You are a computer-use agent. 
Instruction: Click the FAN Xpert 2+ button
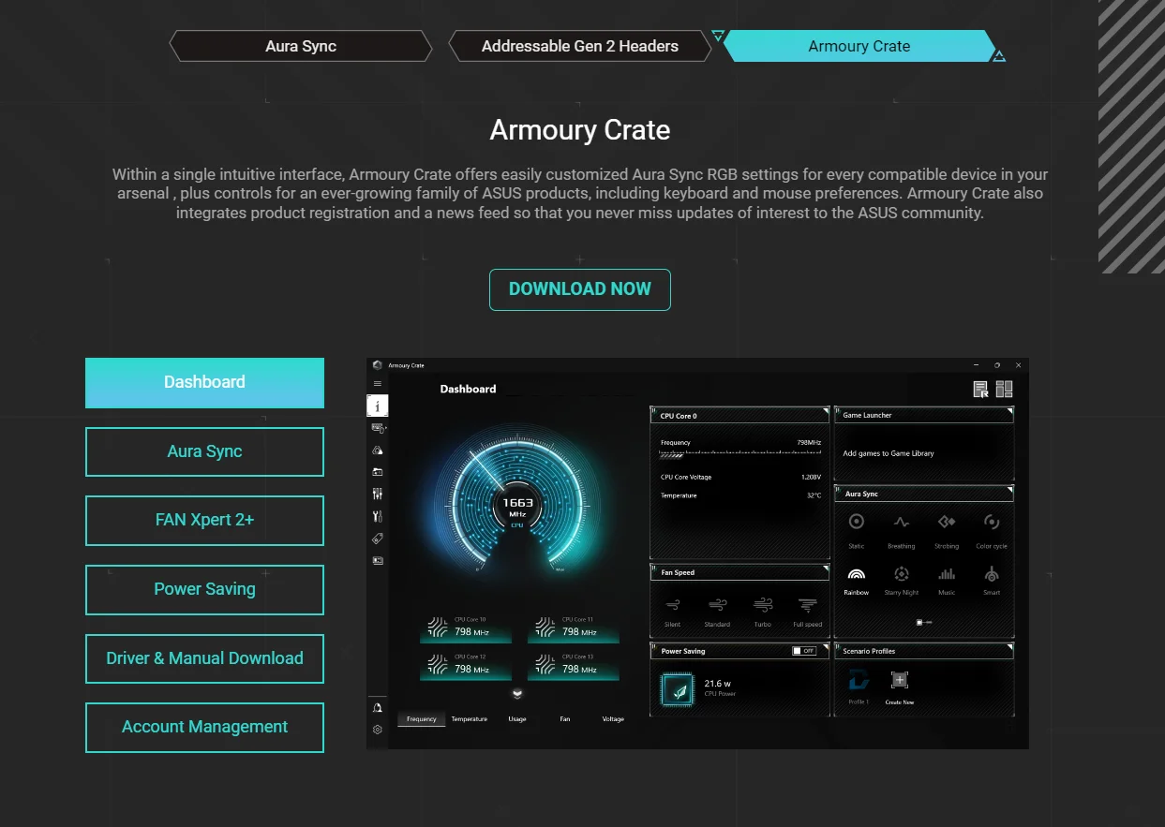pos(204,520)
